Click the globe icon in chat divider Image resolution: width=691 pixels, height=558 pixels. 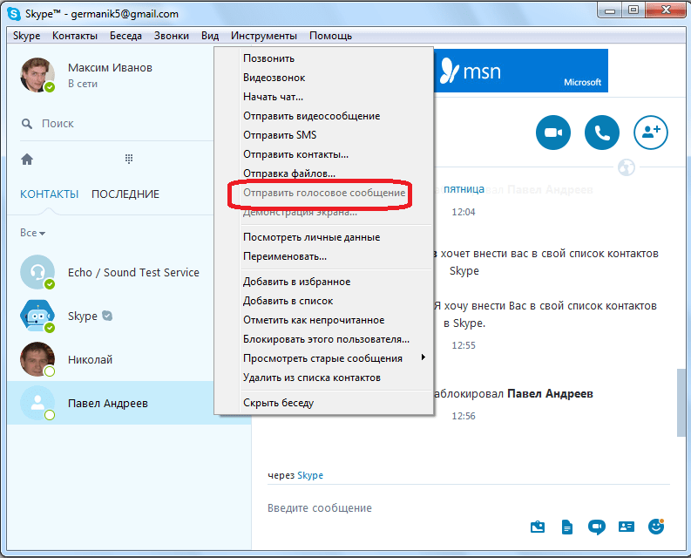627,167
